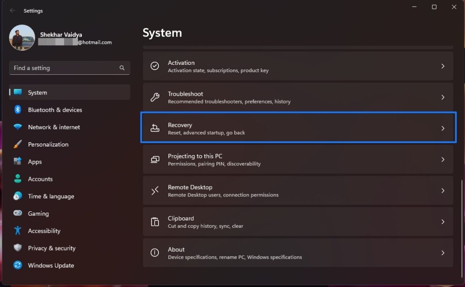The width and height of the screenshot is (465, 287).
Task: Expand Recovery using its right chevron
Action: pos(443,128)
